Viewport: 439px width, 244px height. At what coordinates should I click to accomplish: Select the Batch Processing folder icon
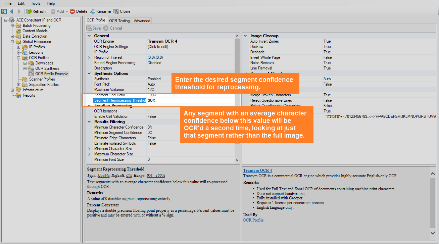[18, 26]
